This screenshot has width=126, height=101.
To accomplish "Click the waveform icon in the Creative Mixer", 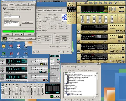I will tap(17, 85).
